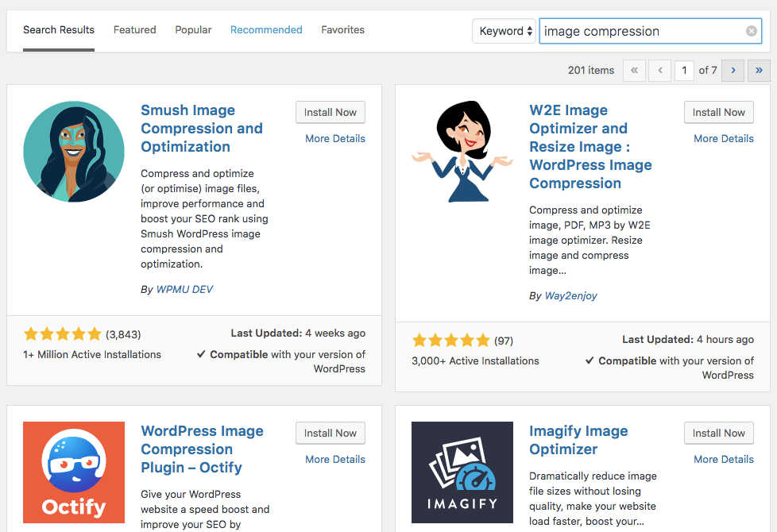Clear the image compression search query

[x=752, y=31]
